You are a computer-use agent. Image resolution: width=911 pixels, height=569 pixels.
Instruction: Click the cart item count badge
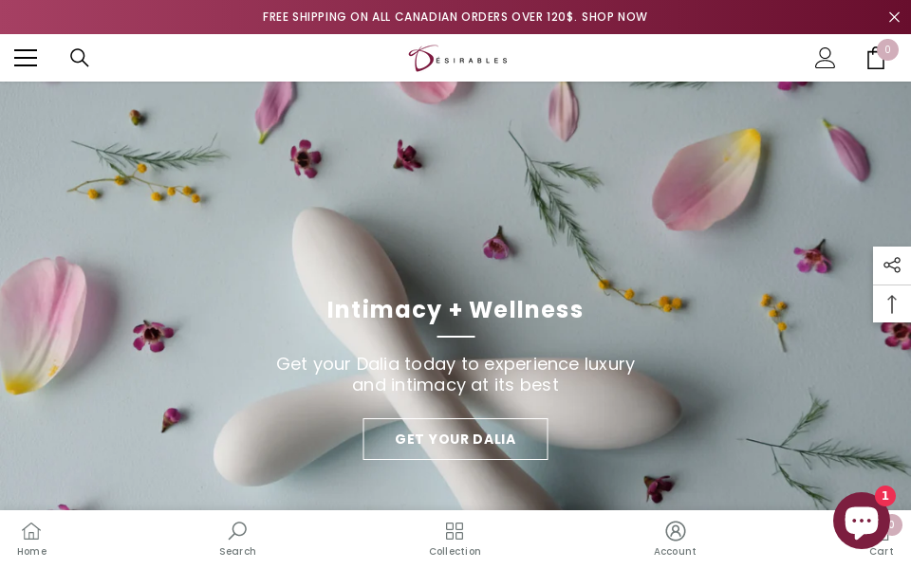[887, 50]
